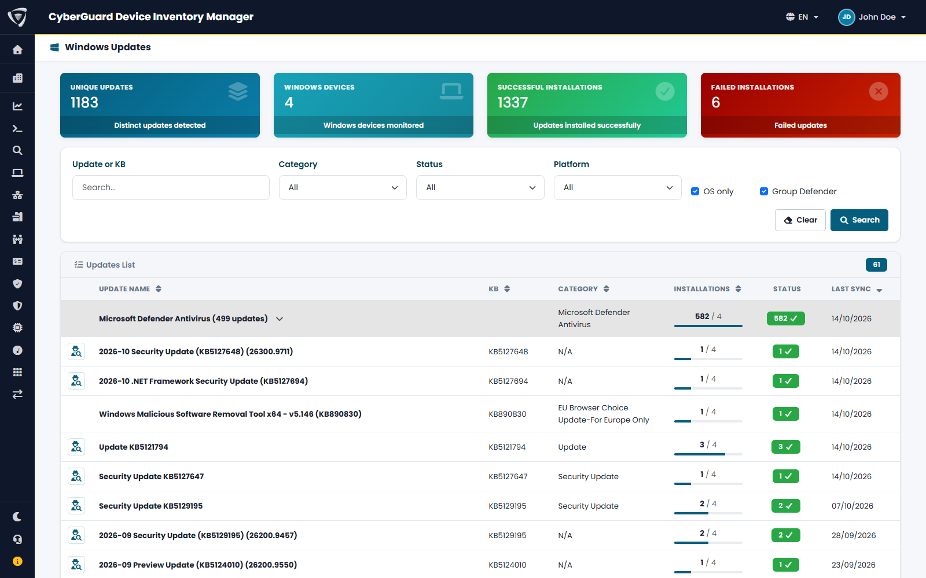Open the laptop devices sidebar icon

pyautogui.click(x=17, y=173)
